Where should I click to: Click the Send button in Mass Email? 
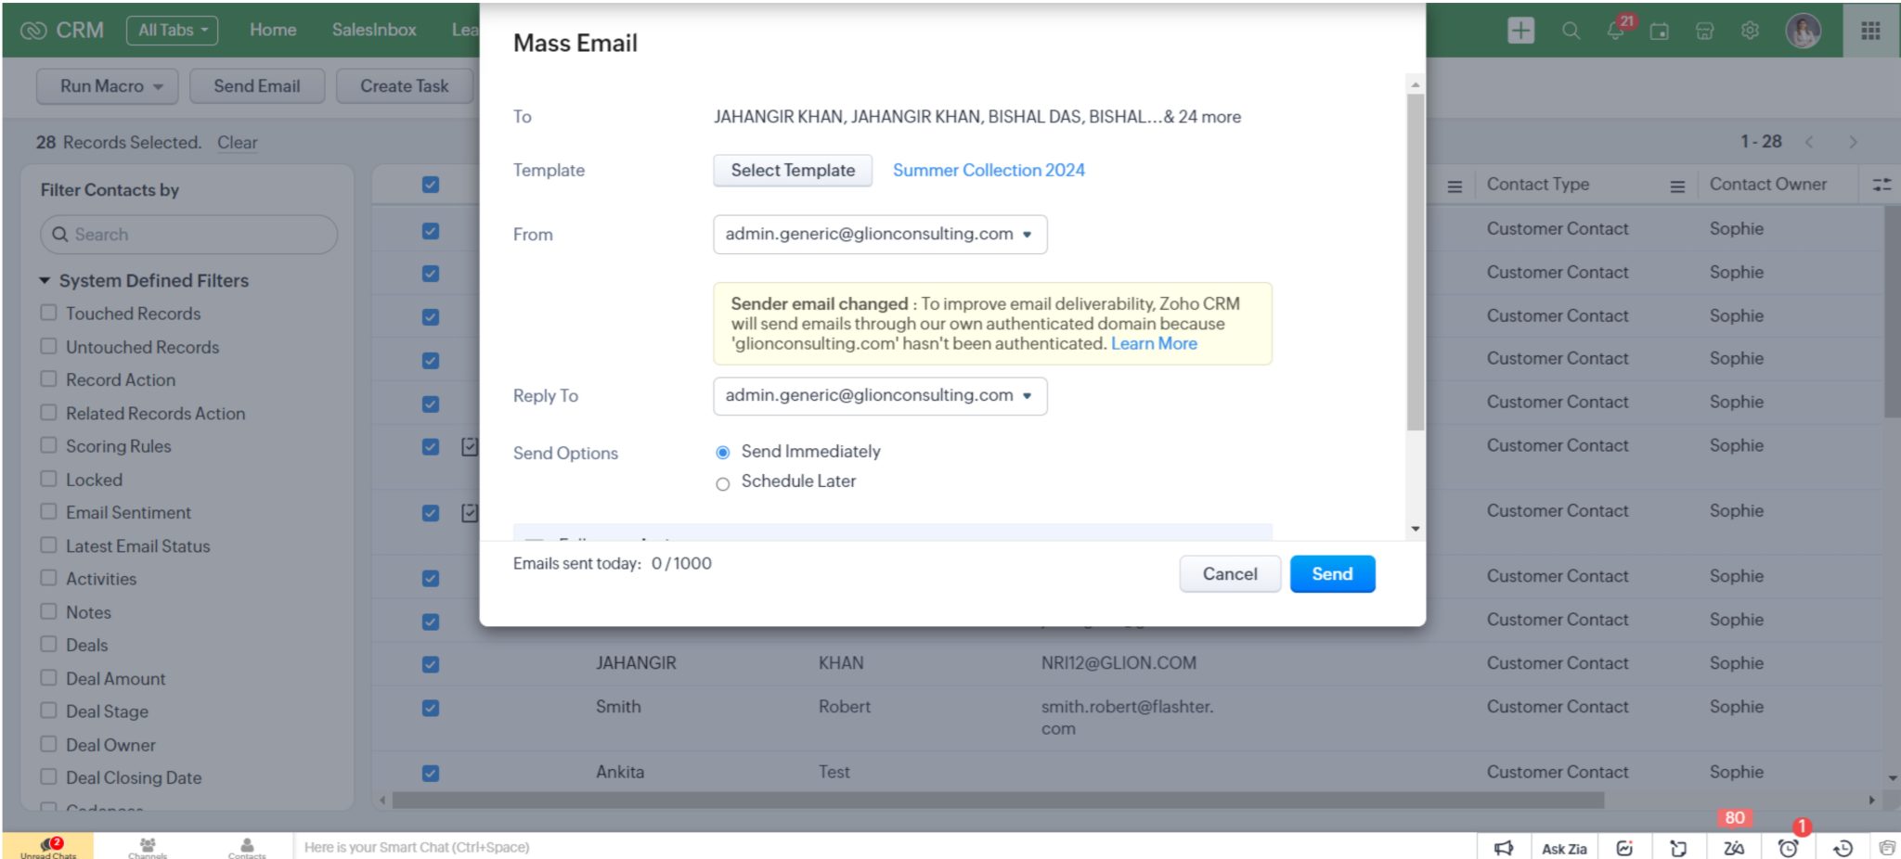(x=1332, y=573)
